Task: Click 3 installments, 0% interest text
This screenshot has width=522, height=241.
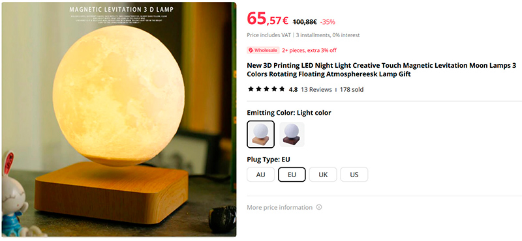Action: 328,35
